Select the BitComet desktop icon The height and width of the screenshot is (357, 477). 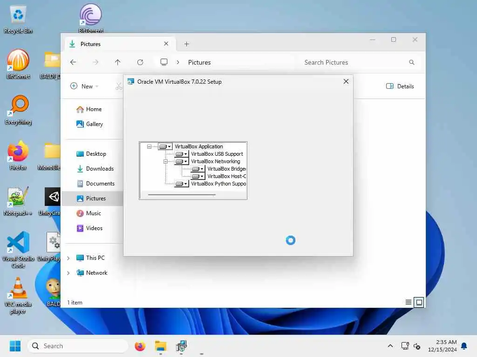(x=18, y=64)
